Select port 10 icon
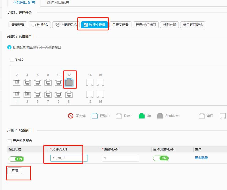227x190 pixels. click(x=58, y=82)
